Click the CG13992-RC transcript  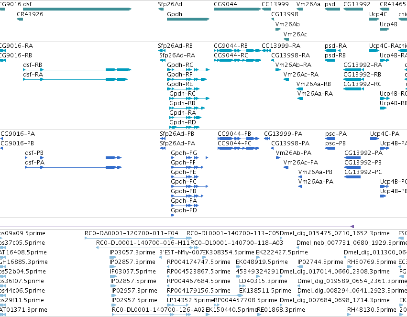(353, 89)
